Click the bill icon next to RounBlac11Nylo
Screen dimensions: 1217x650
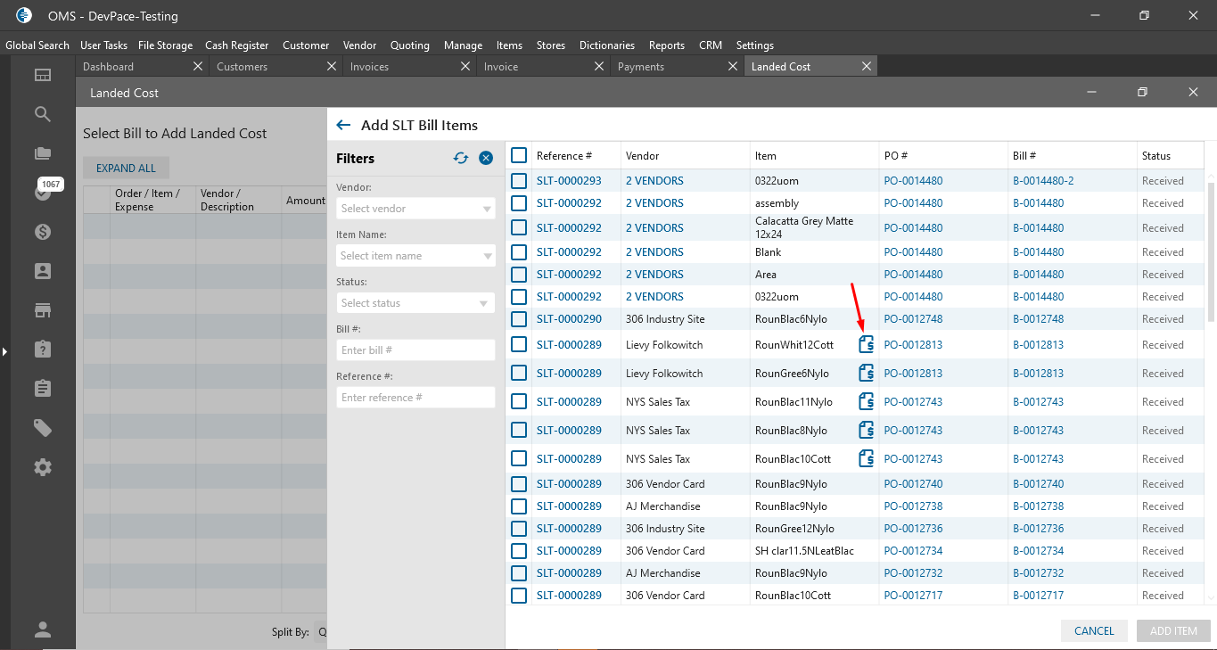click(x=866, y=402)
